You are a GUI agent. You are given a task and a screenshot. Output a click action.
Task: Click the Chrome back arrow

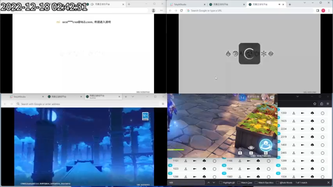tap(170, 10)
